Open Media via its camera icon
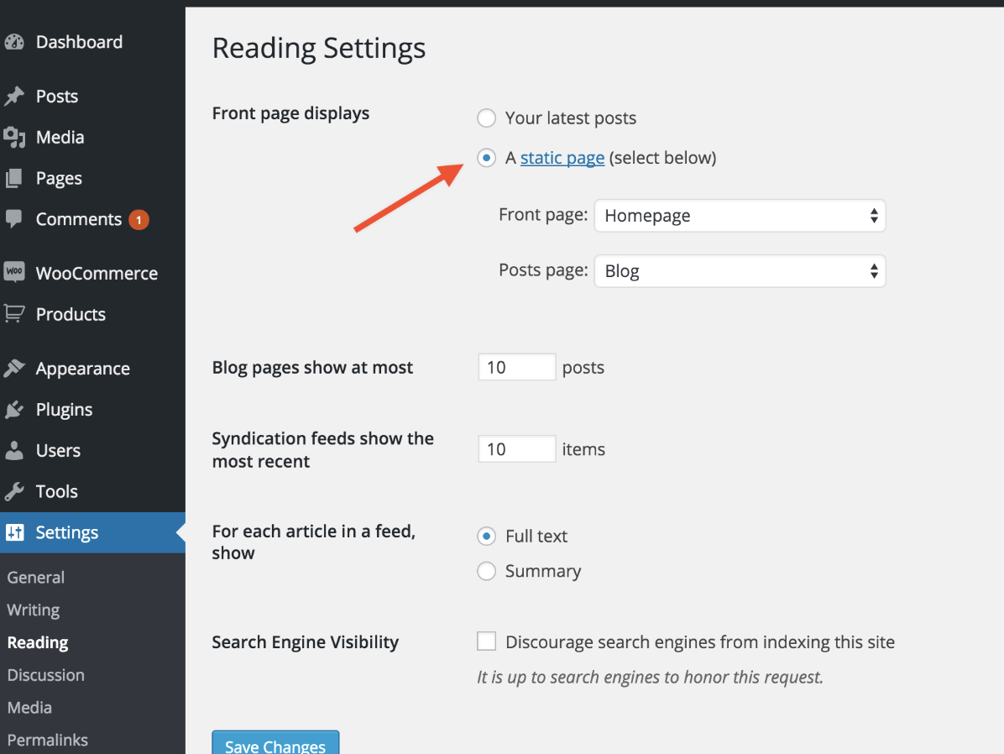 click(x=14, y=137)
